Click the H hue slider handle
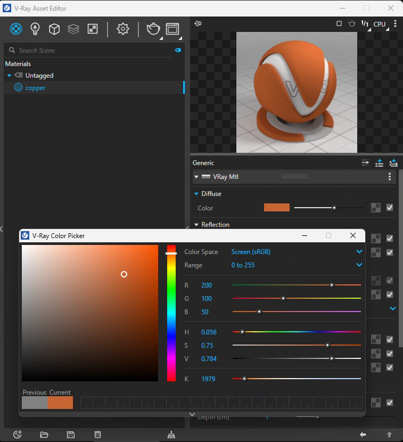 point(242,332)
